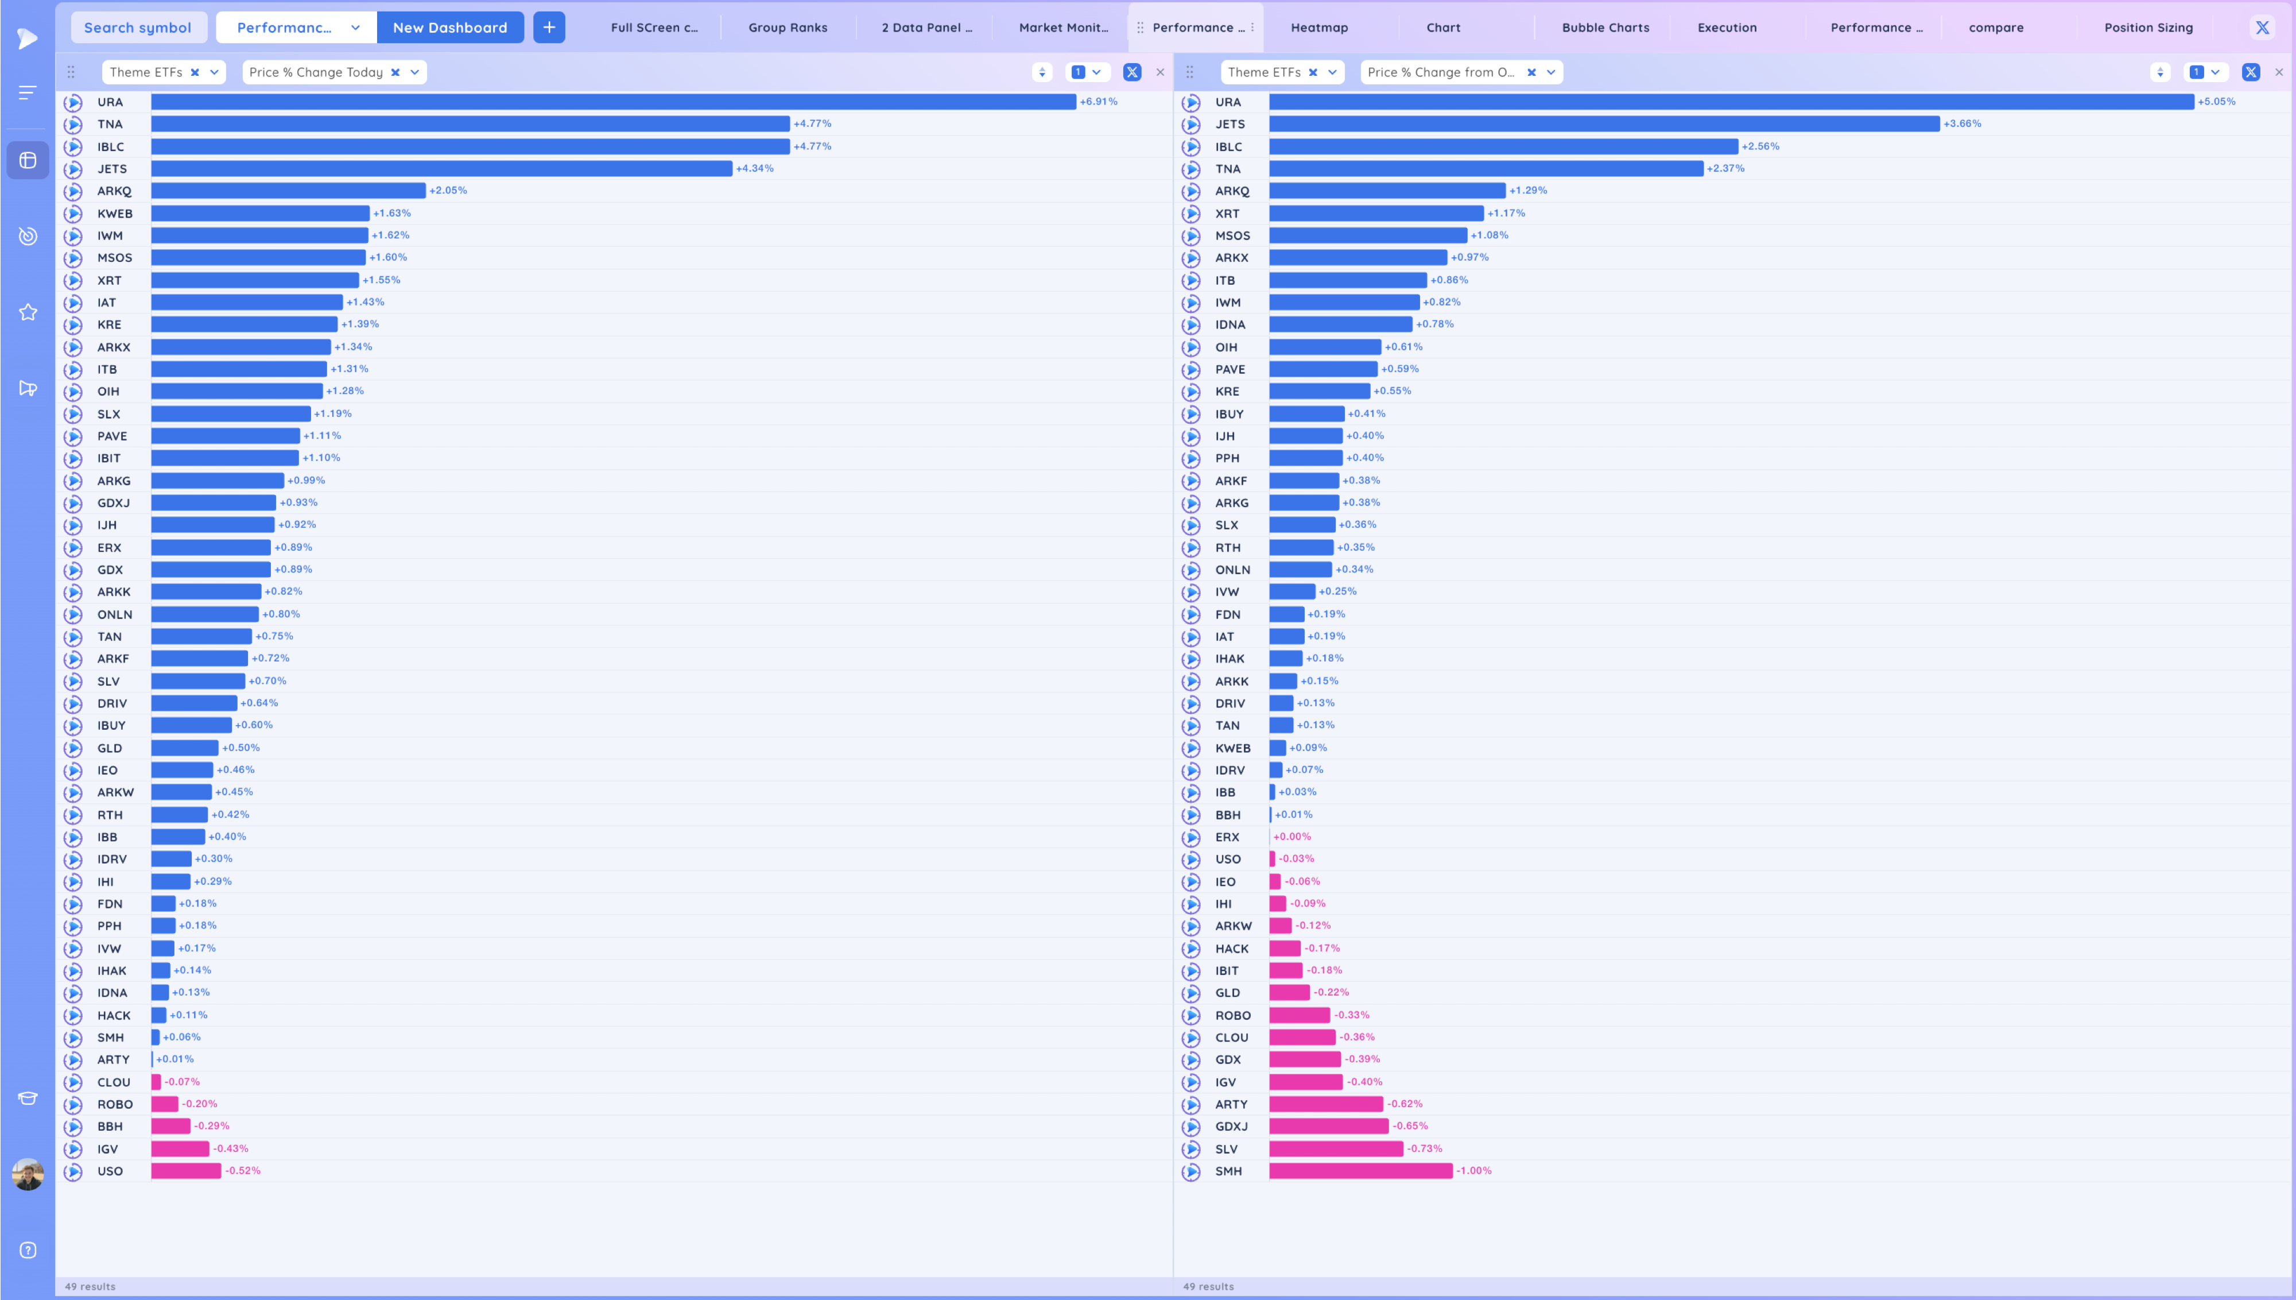Open the help question mark icon
Viewport: 2296px width, 1300px height.
point(28,1250)
